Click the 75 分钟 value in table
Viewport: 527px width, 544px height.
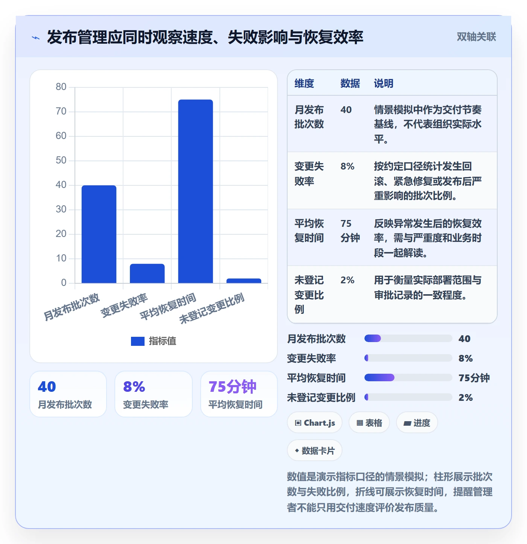pyautogui.click(x=350, y=231)
